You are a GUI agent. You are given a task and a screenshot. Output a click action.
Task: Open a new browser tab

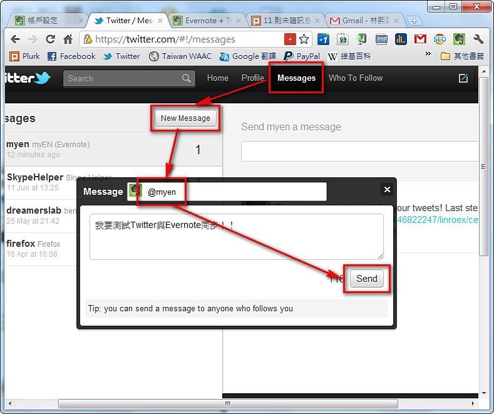pos(414,21)
